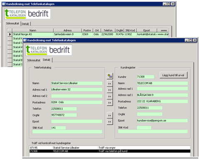
Task: Maximize the front Kundsökning window
Action: (191, 40)
